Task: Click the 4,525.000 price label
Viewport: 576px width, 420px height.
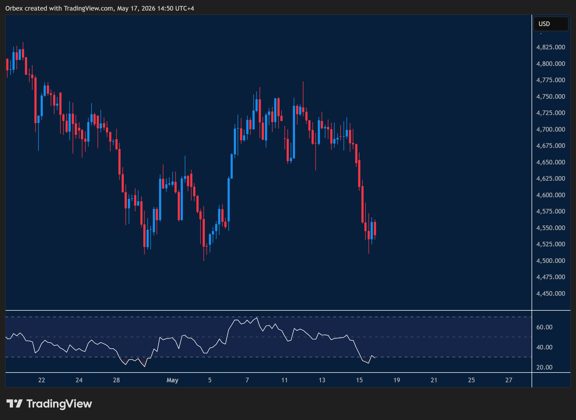Action: click(x=551, y=244)
